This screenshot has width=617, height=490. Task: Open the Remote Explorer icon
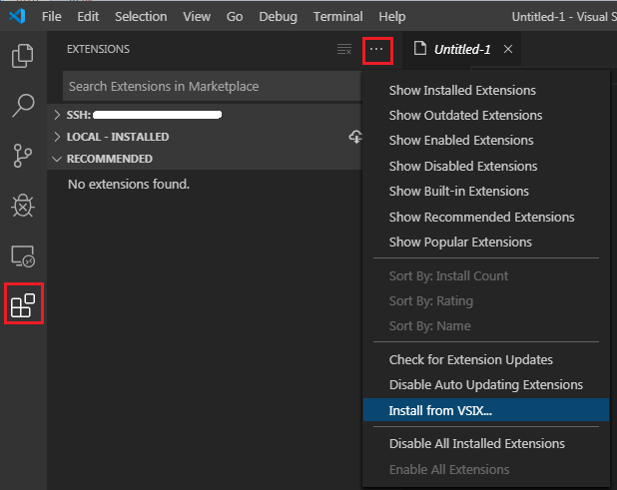pos(22,255)
